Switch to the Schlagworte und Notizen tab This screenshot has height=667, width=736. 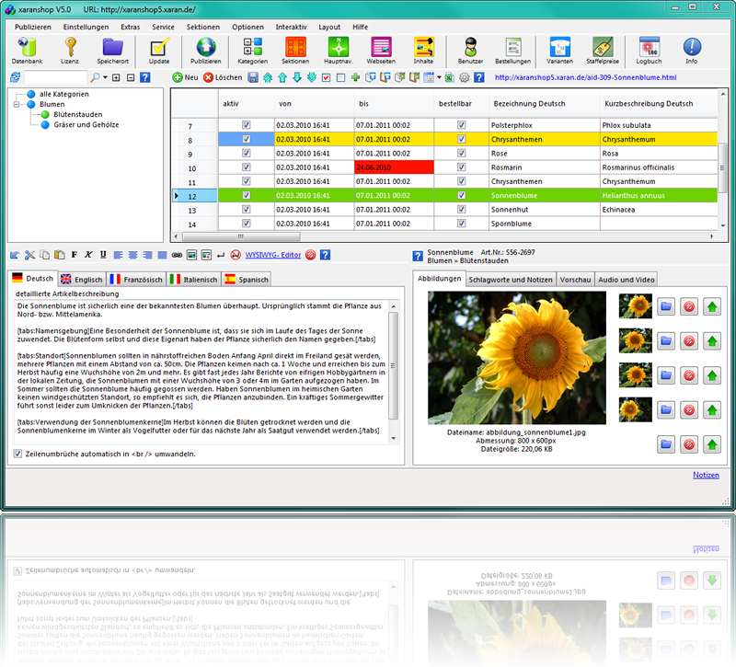point(511,280)
